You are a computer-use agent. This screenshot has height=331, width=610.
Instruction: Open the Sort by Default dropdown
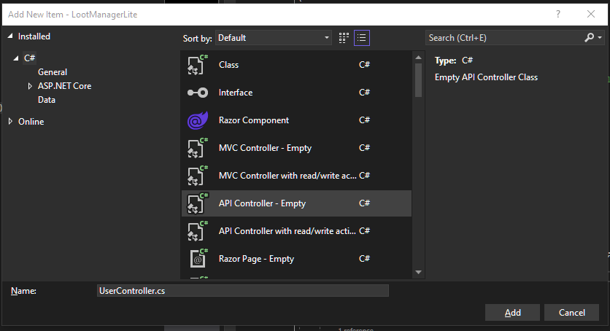coord(274,38)
